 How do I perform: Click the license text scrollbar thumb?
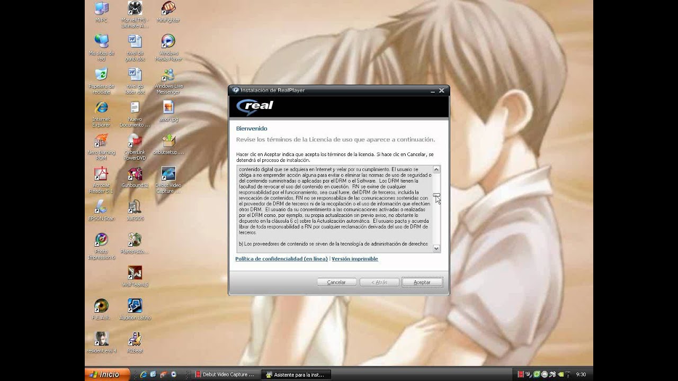pos(436,195)
